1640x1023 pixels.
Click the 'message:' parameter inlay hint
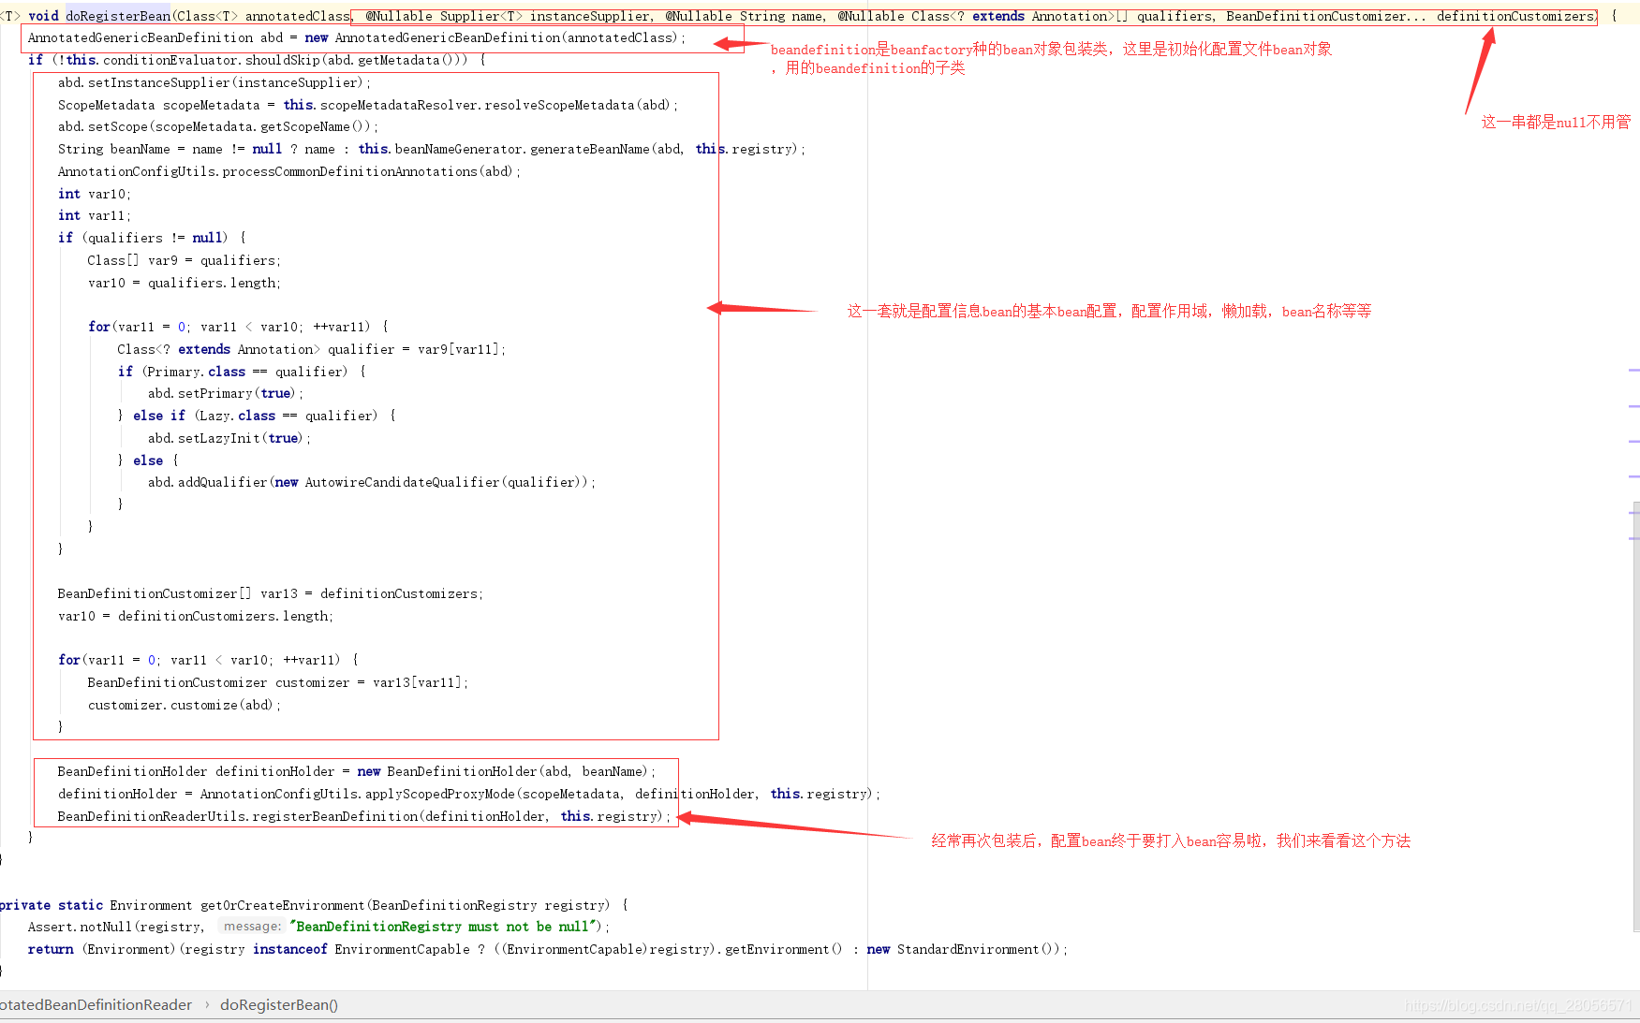(252, 927)
